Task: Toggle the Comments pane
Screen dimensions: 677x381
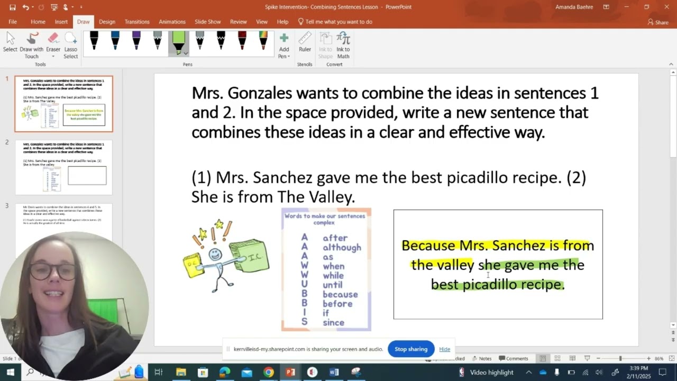Action: (x=514, y=358)
